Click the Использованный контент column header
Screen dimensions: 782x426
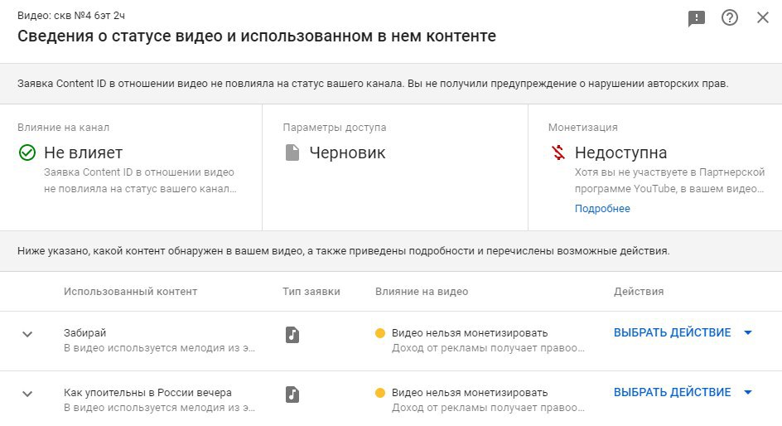(130, 292)
